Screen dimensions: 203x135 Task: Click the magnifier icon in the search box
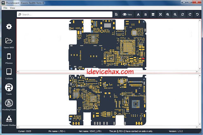20,15
